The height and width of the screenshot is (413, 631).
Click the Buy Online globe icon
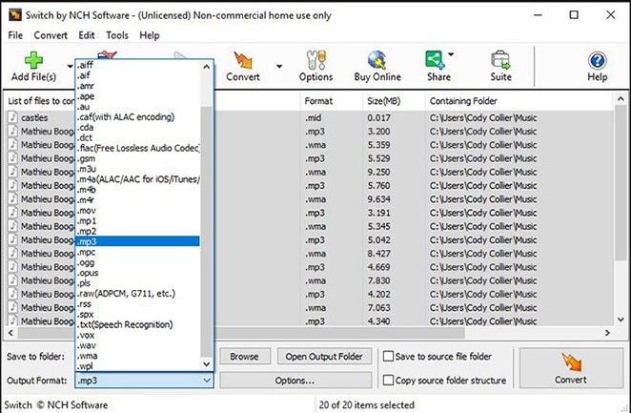(377, 60)
